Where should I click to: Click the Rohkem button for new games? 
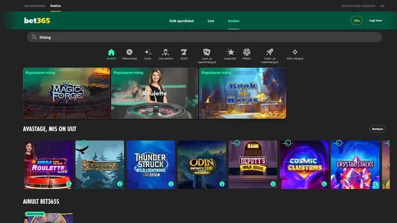point(377,129)
